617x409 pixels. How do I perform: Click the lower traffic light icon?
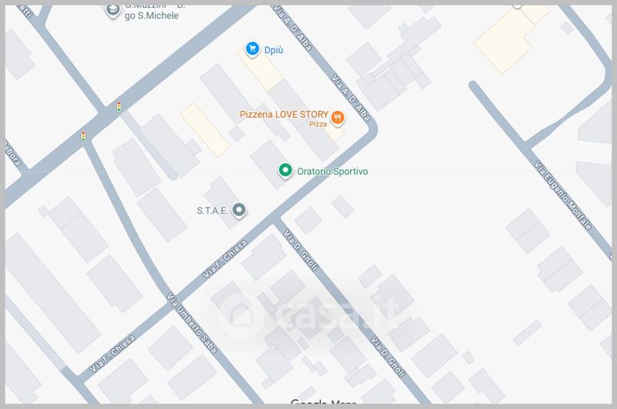coord(83,136)
